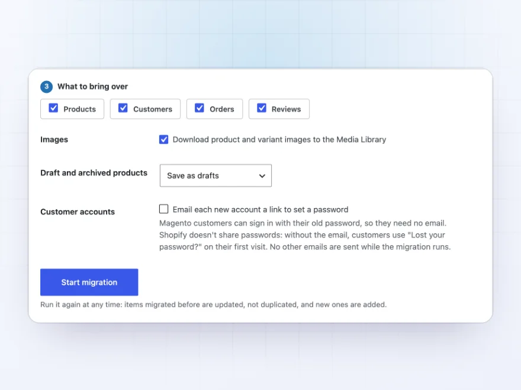
Task: Click the Start migration button
Action: click(89, 282)
